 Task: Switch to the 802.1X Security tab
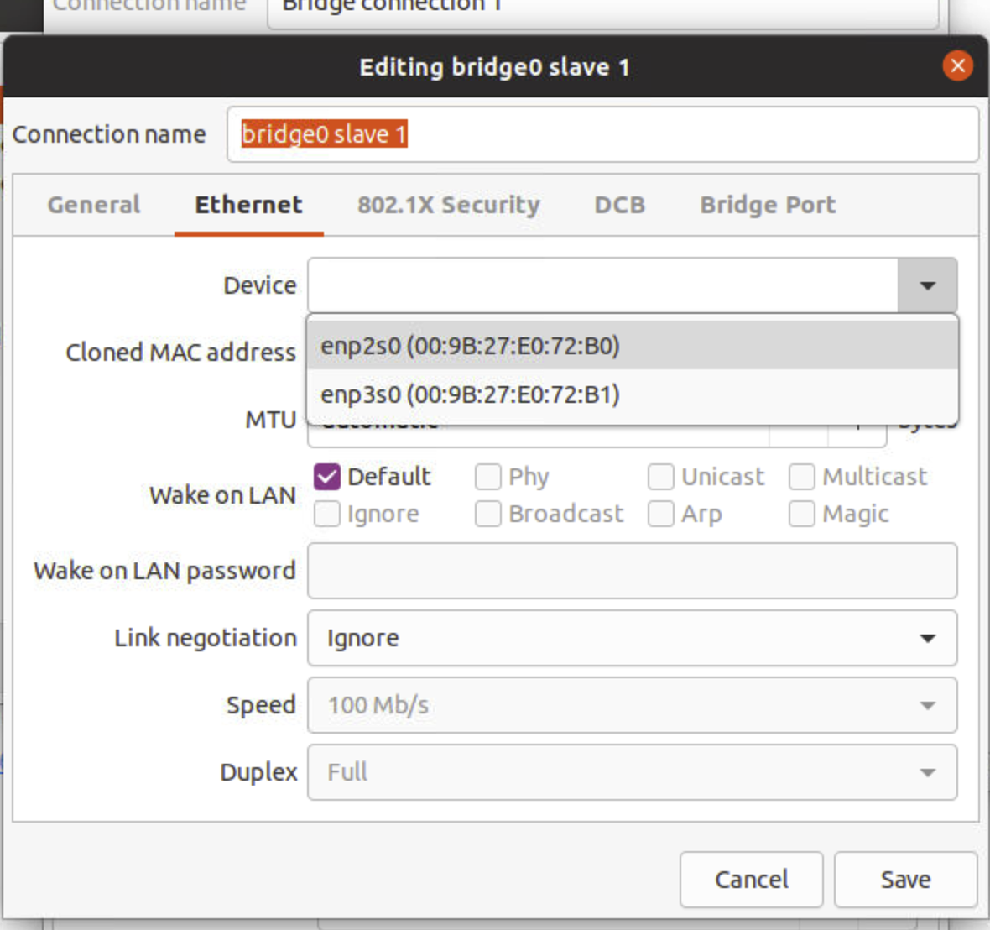point(449,205)
